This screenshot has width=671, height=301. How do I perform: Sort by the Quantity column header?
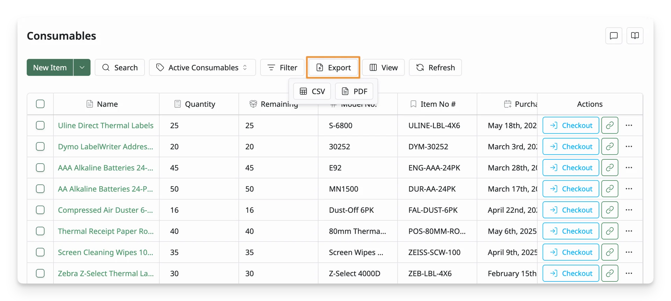tap(199, 104)
